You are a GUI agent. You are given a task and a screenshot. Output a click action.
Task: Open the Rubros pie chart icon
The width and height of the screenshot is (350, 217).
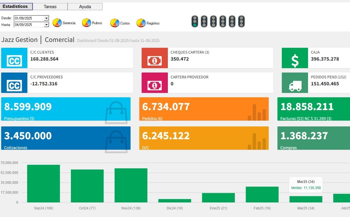[x=87, y=23]
